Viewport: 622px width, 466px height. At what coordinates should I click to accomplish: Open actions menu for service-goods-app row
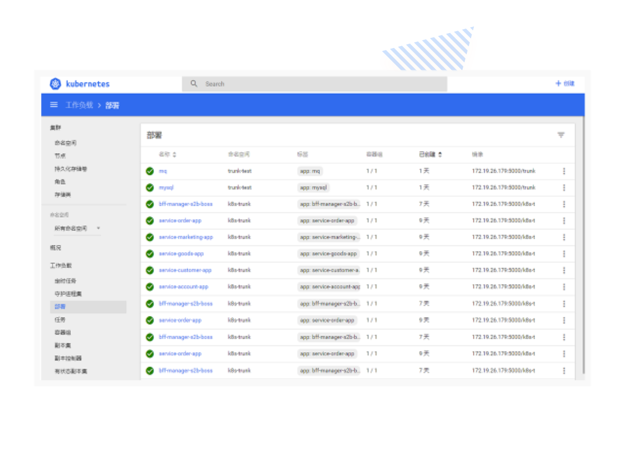click(564, 253)
